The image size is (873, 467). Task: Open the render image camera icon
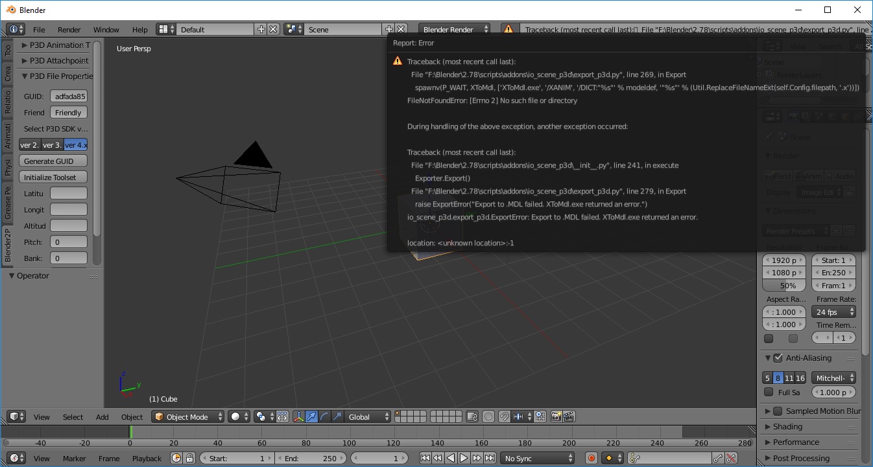[x=556, y=416]
